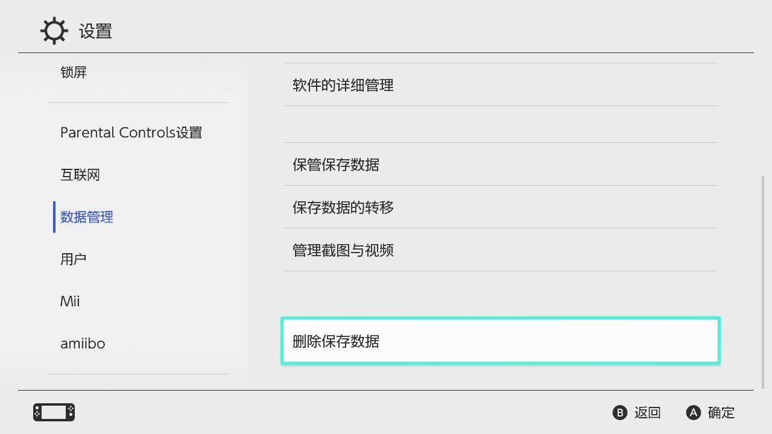Click the 确定 label

[x=721, y=412]
